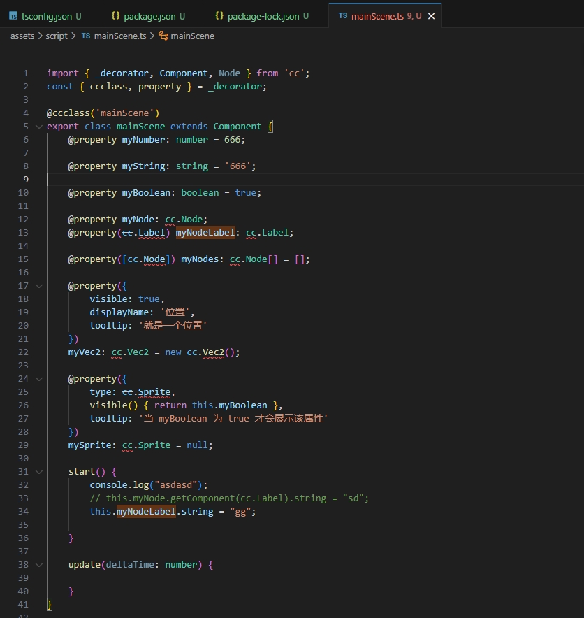Click '_decorator' in the import statement
Viewport: 584px width, 618px height.
(122, 73)
